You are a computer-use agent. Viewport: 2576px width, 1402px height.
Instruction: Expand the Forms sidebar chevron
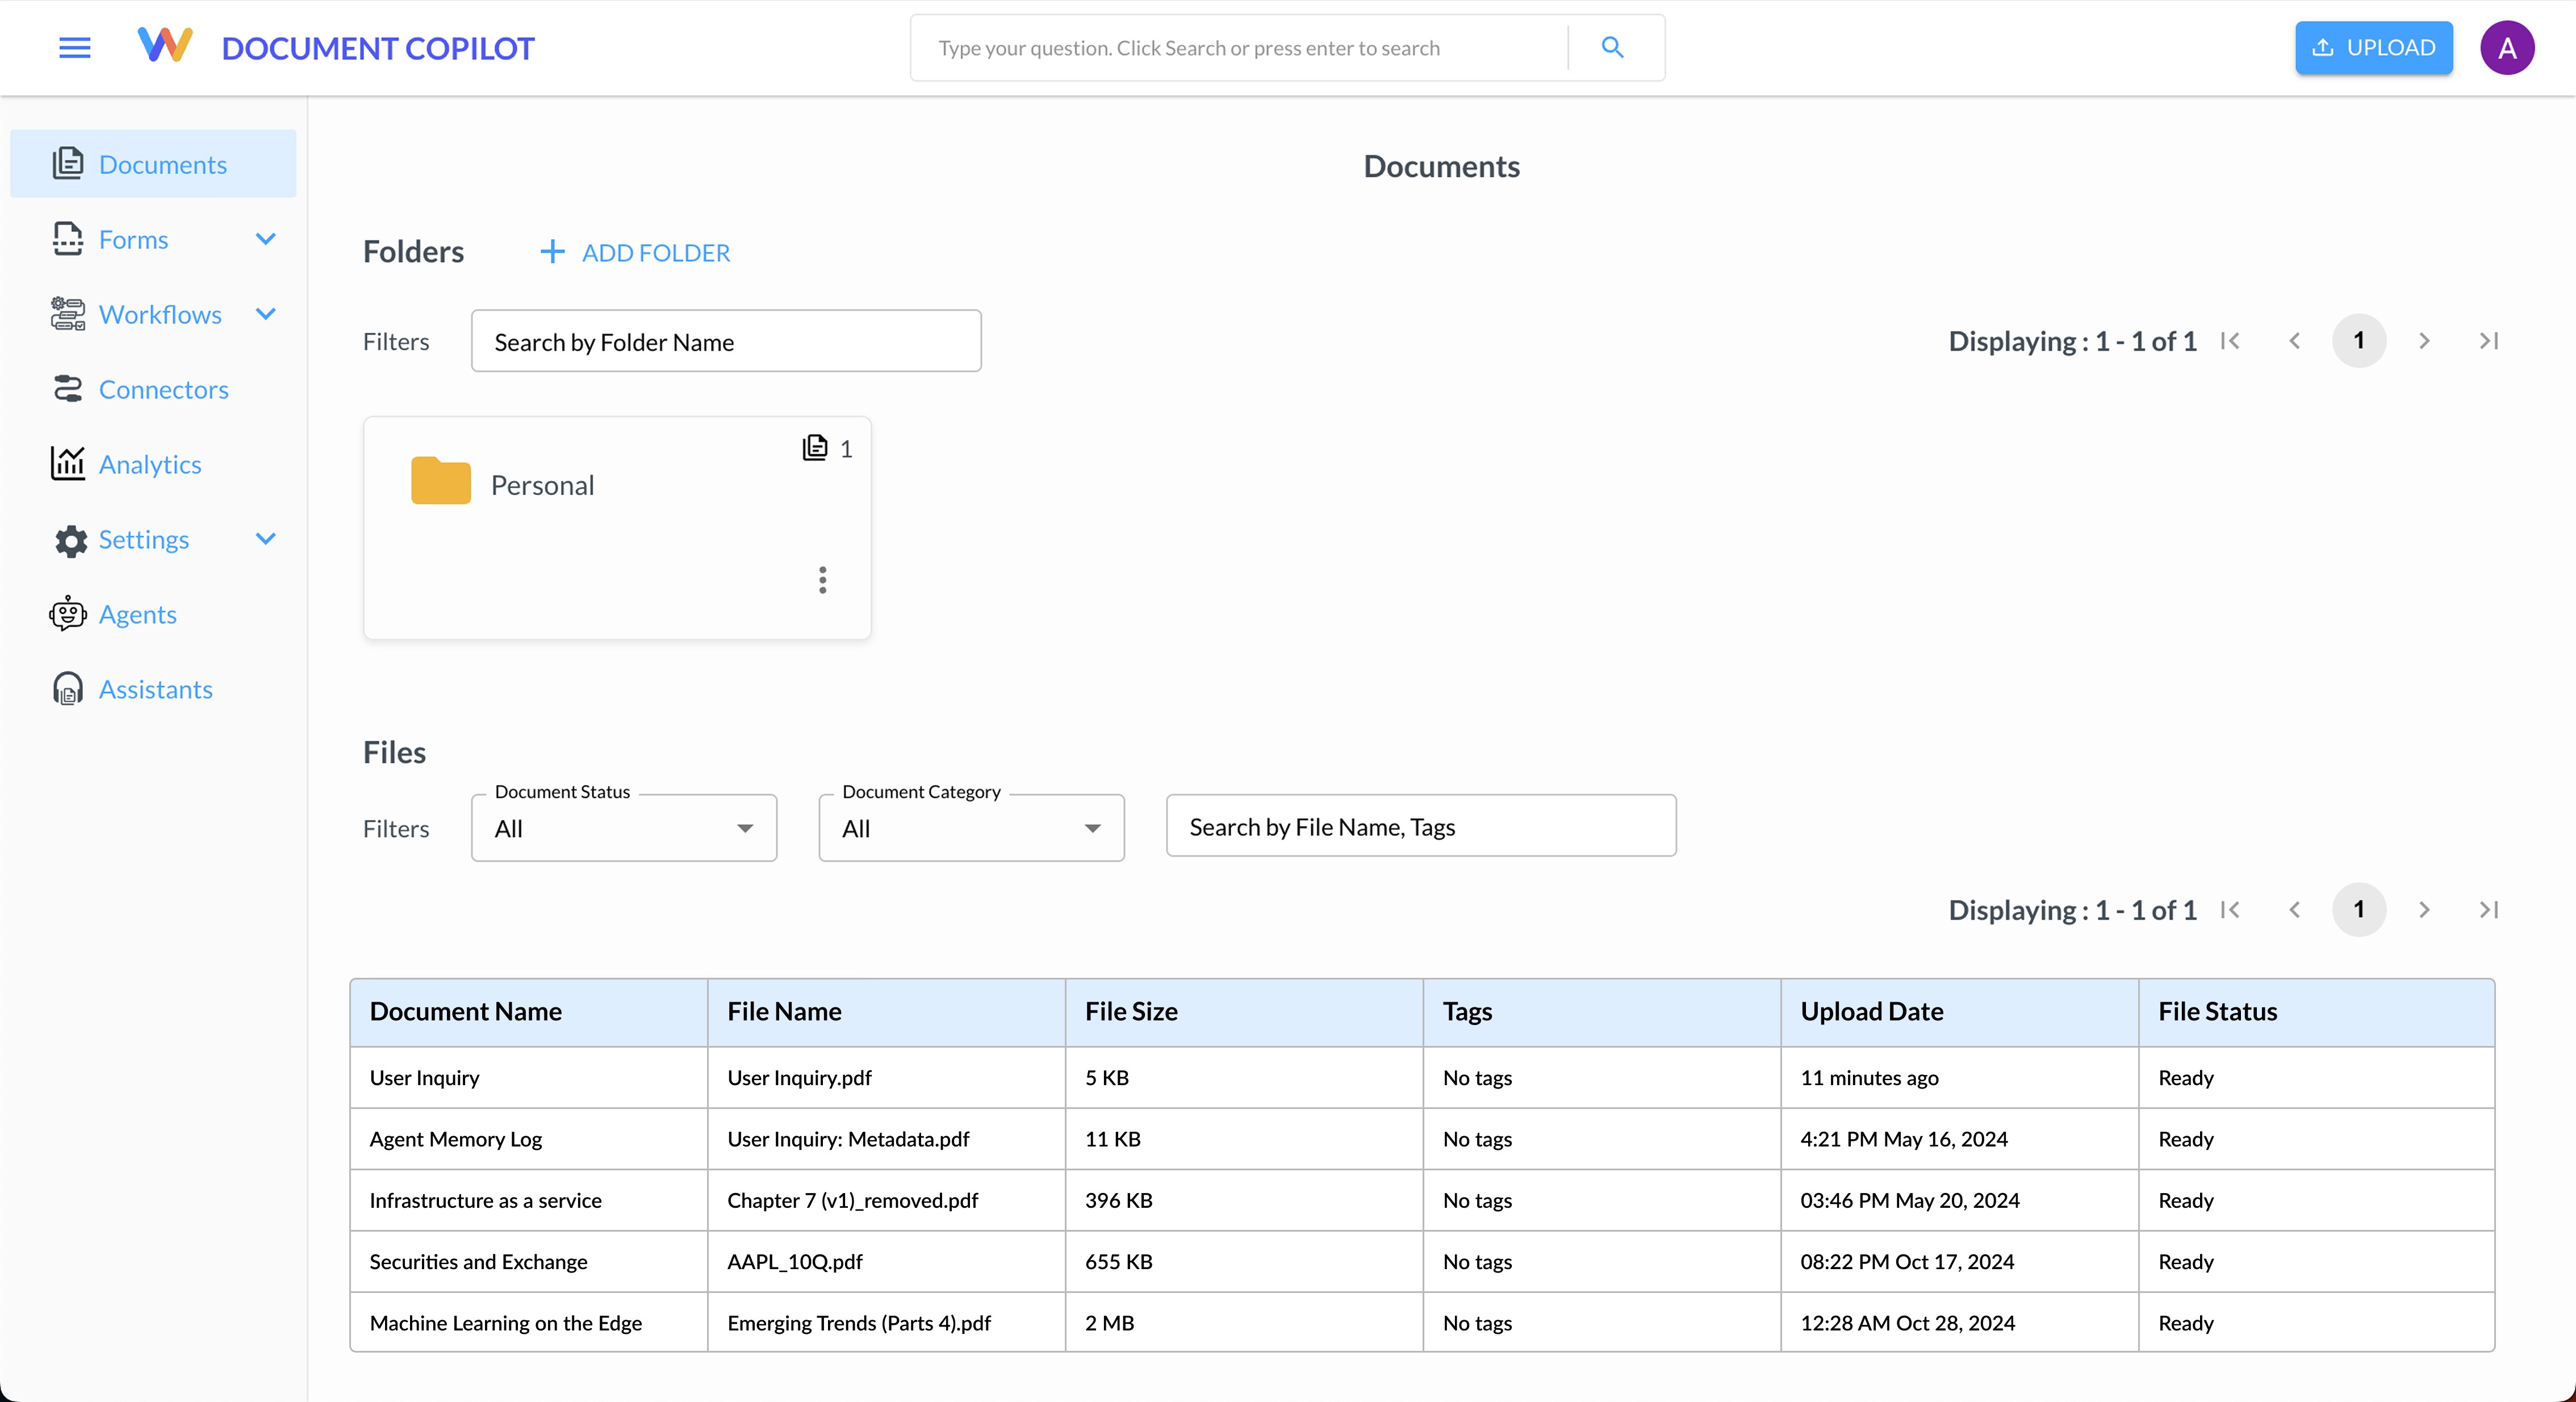point(265,239)
